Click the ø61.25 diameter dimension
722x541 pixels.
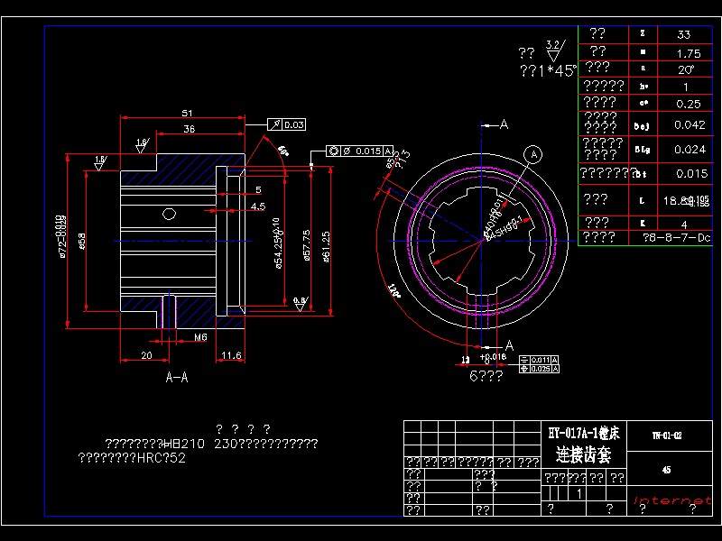[326, 246]
